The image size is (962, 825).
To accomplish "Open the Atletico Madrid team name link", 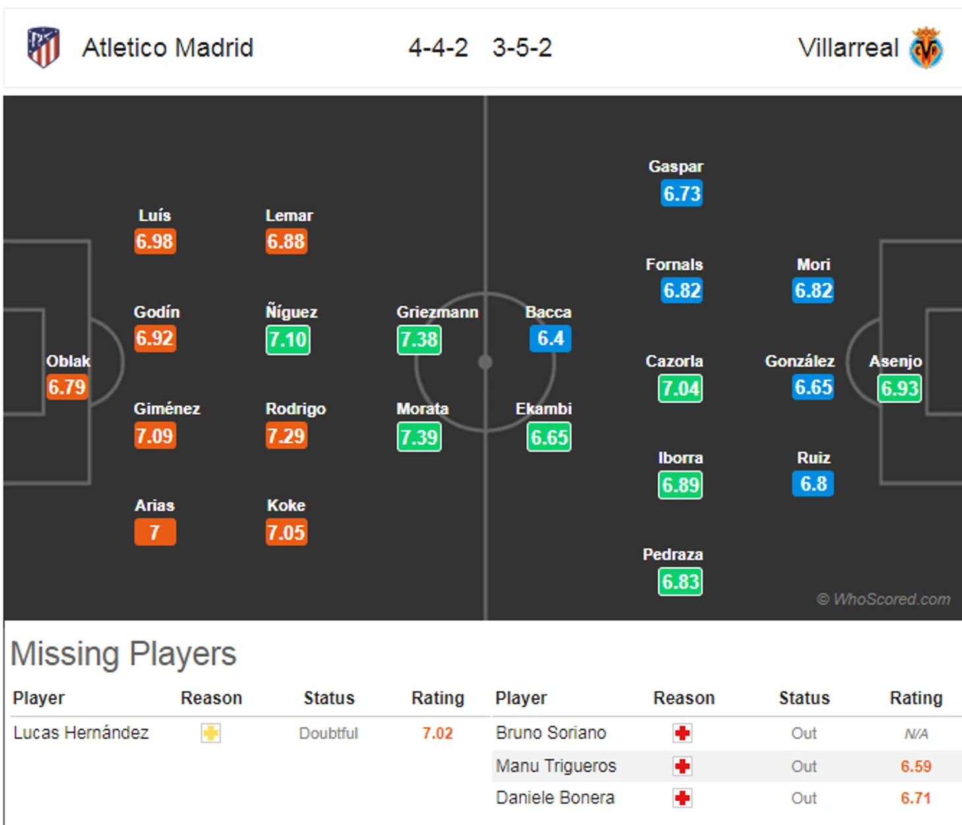I will click(x=167, y=47).
